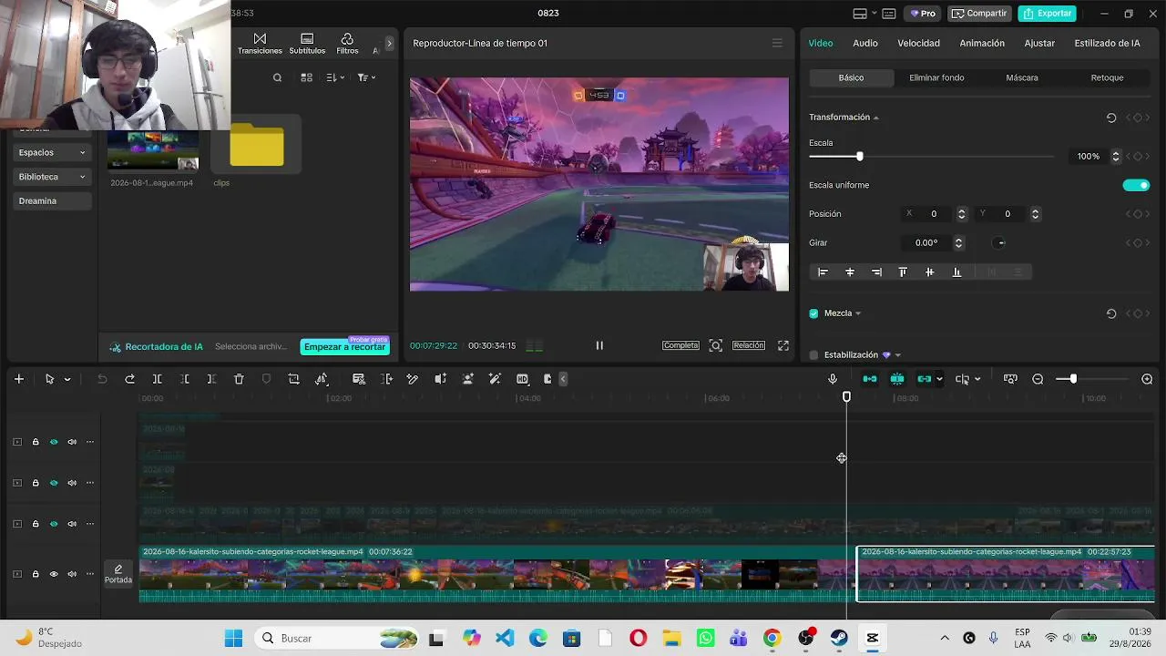
Task: Align clip to the left
Action: 823,272
